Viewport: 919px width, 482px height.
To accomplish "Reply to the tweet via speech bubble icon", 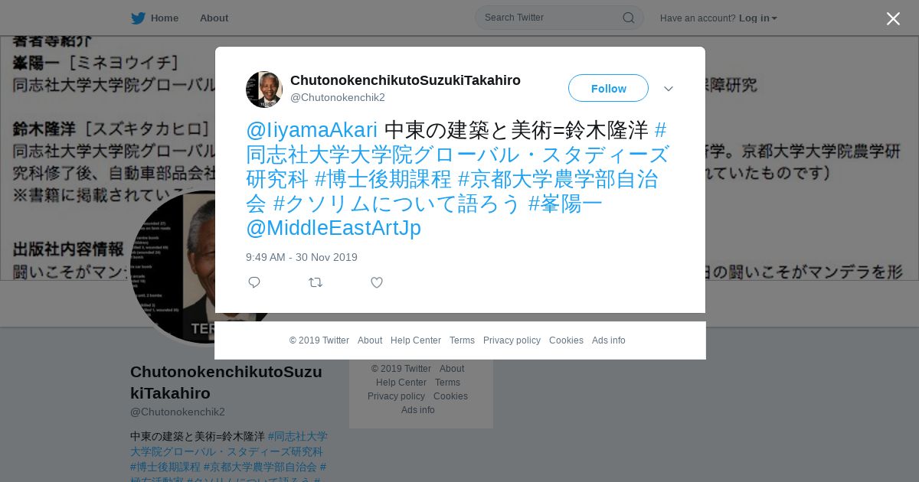I will (x=254, y=282).
